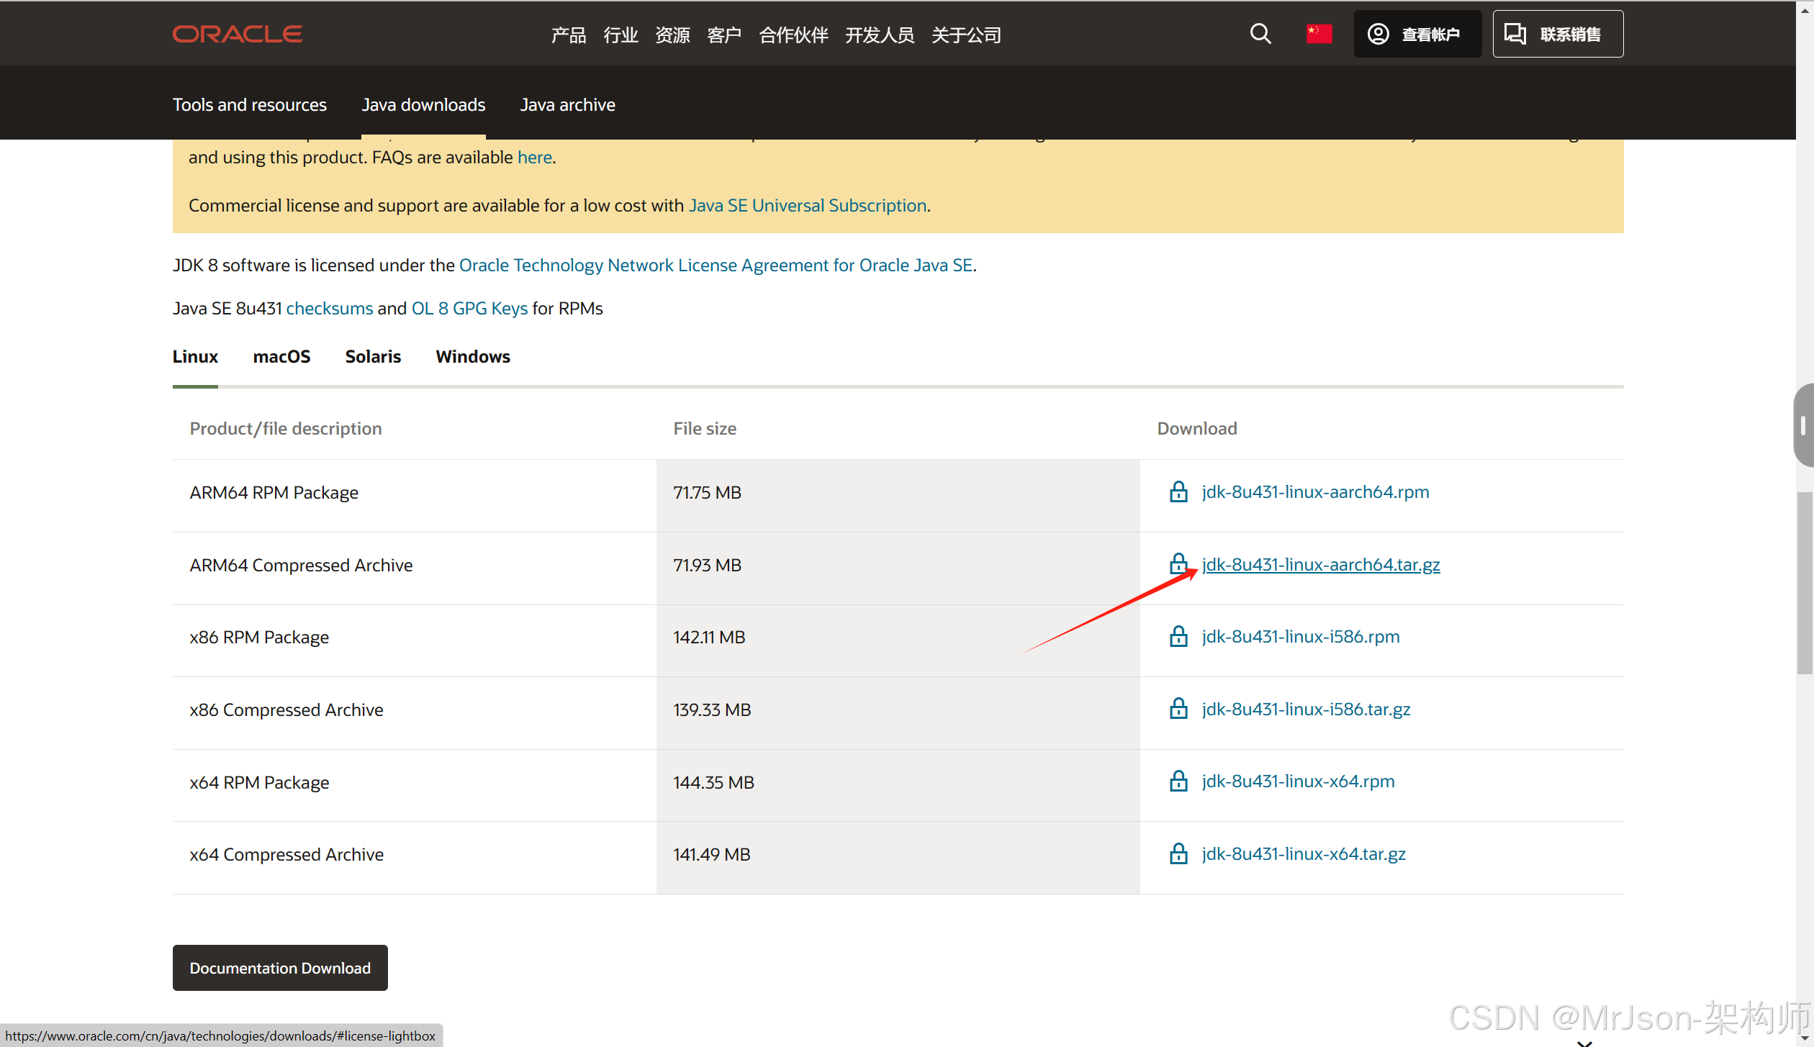Open the Java archive tab
The width and height of the screenshot is (1814, 1047).
567,105
